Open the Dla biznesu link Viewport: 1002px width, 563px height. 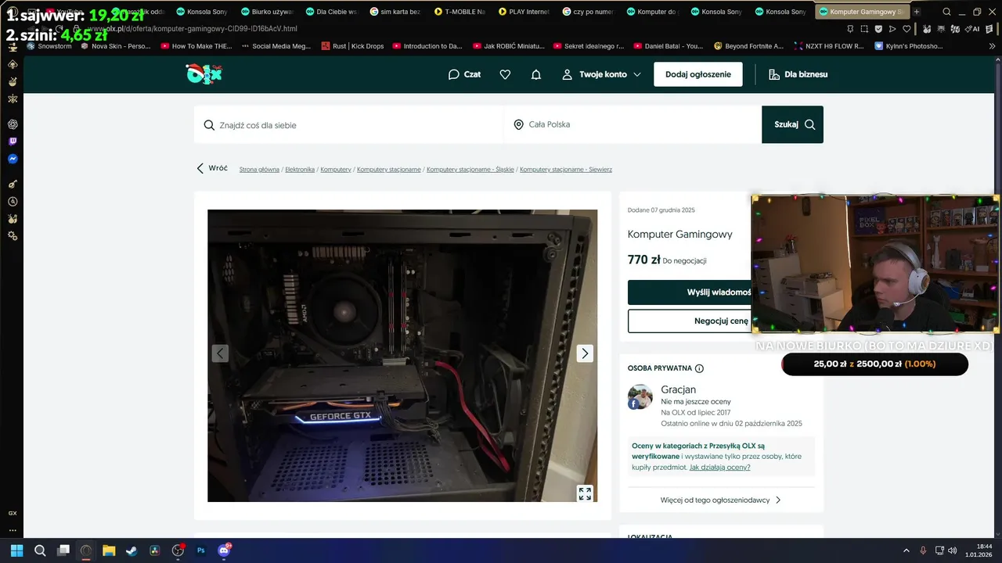tap(798, 74)
